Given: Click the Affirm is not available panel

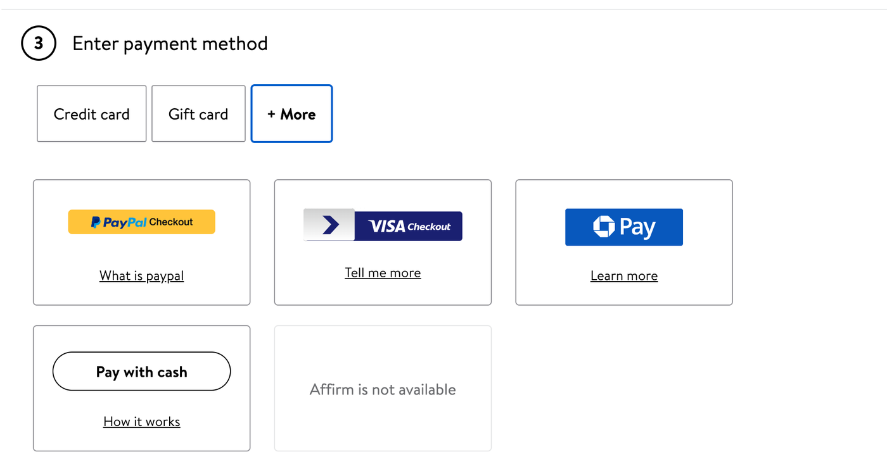Looking at the screenshot, I should click(383, 388).
